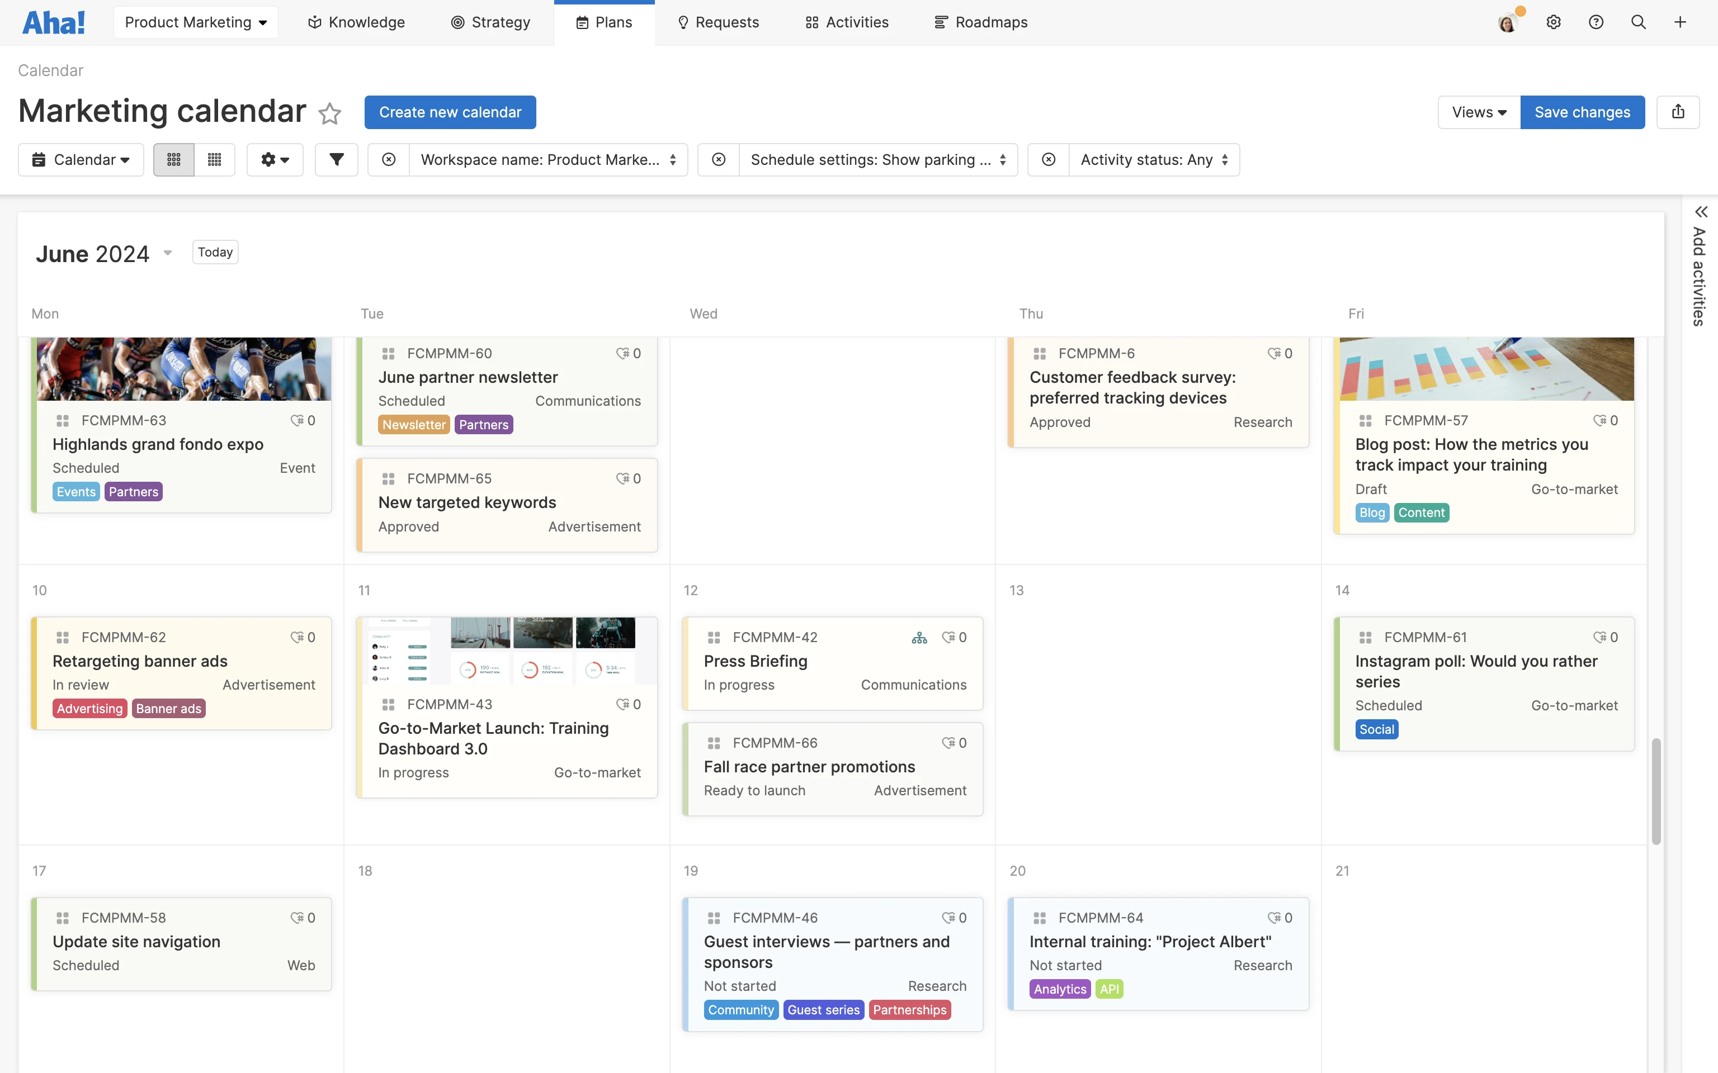Select the smaller-grid calendar density view

214,160
